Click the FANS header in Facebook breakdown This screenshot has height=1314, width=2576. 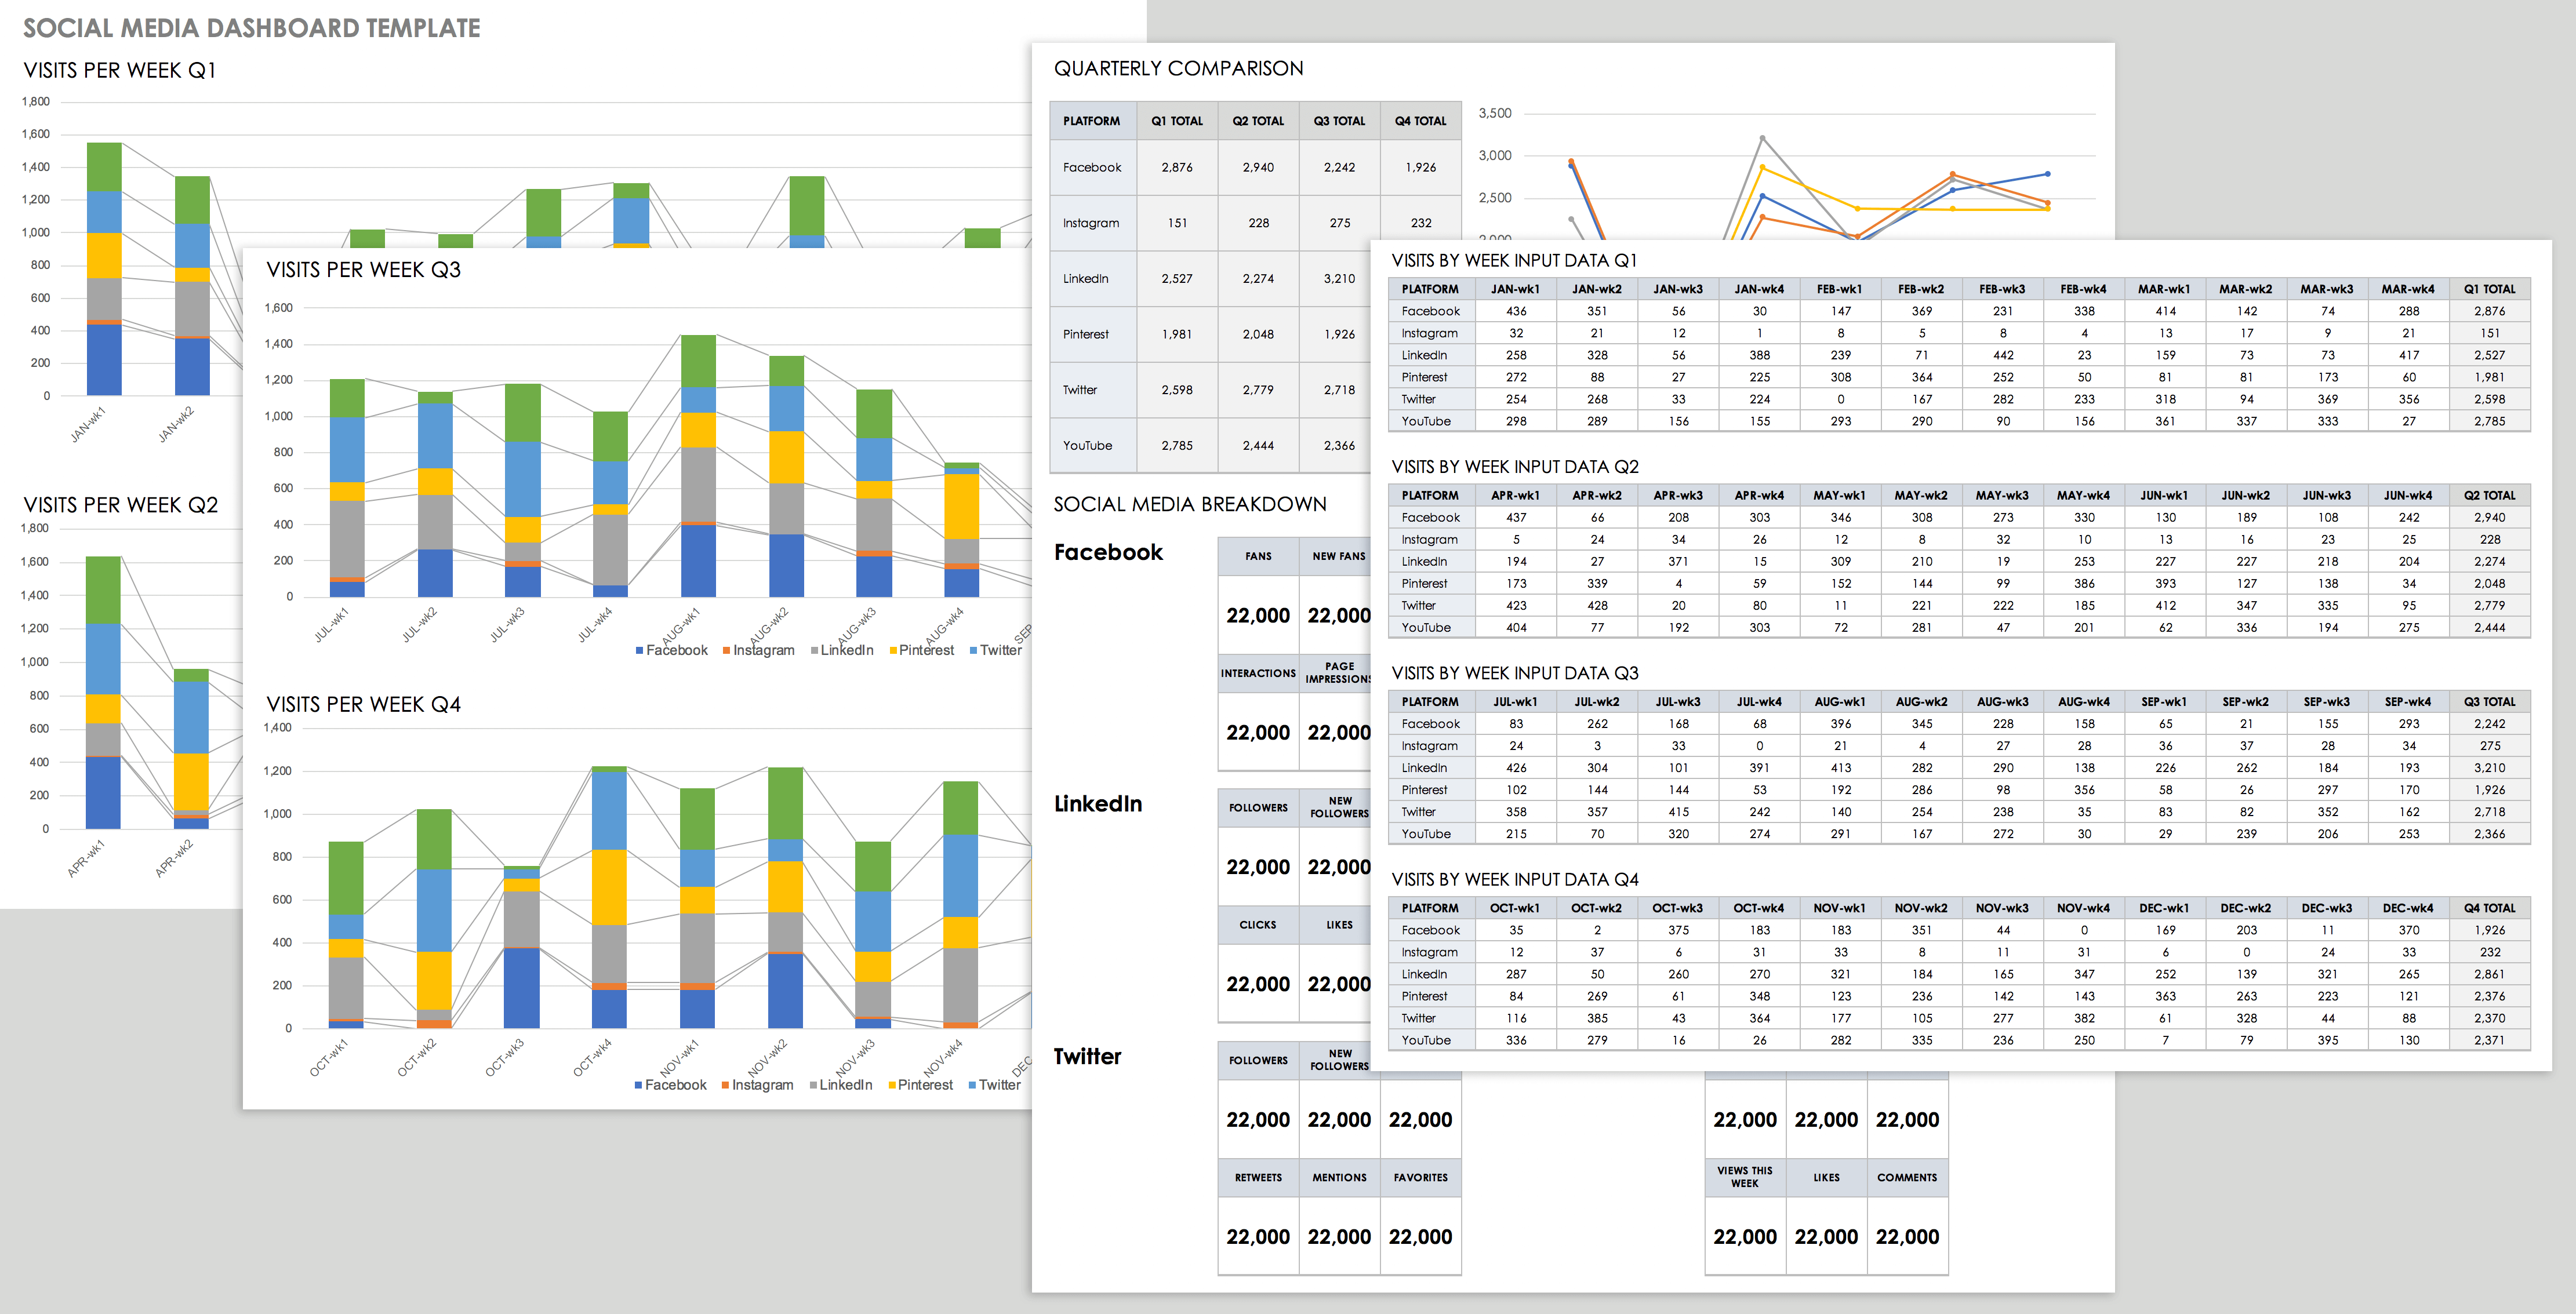(x=1258, y=556)
